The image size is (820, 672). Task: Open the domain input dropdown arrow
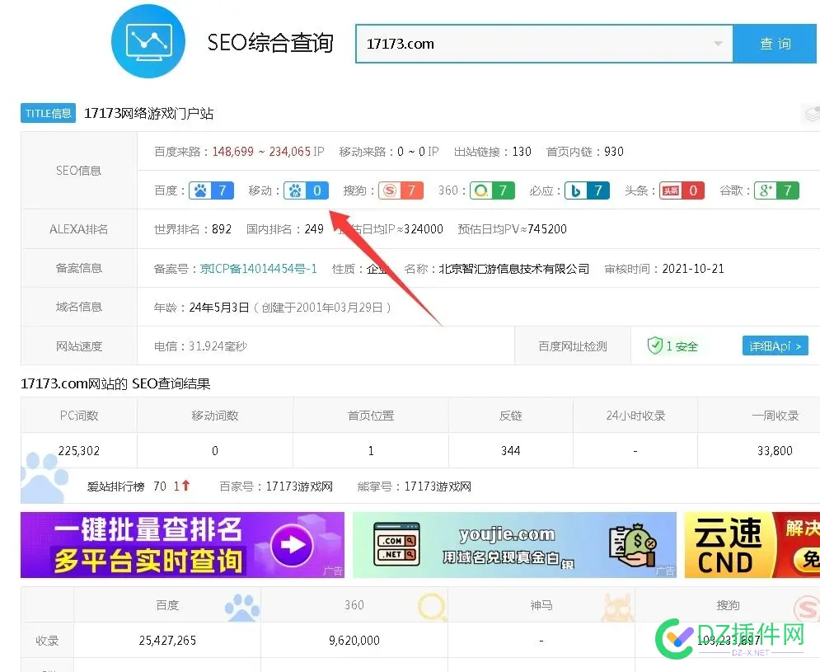coord(718,44)
